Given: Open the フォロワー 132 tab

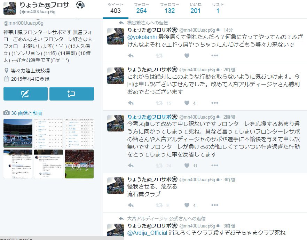Looking at the screenshot, I should tap(170, 8).
